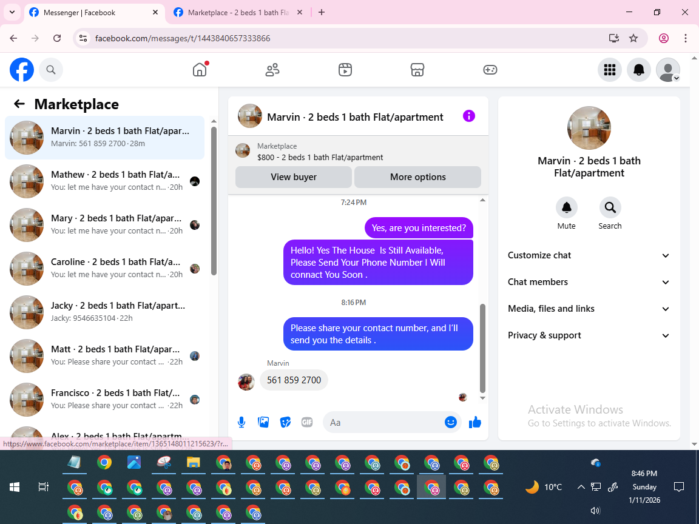Image resolution: width=699 pixels, height=524 pixels.
Task: Open Task View on taskbar
Action: click(43, 487)
